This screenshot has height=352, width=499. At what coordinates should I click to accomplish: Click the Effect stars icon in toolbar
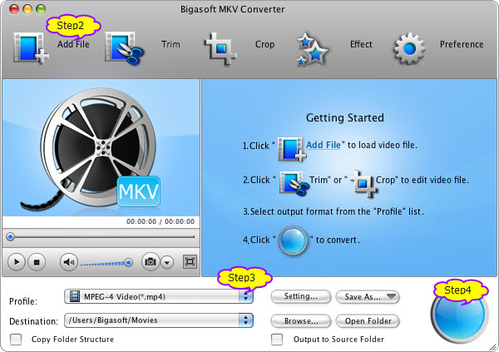click(311, 49)
